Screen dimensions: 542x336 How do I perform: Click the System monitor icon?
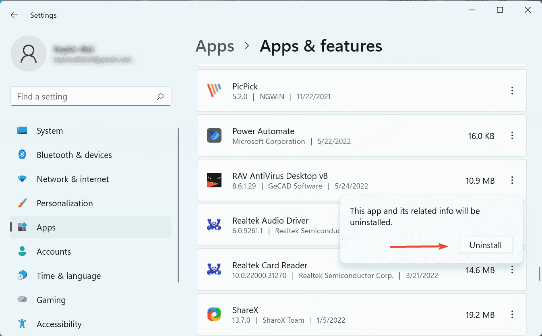point(22,131)
